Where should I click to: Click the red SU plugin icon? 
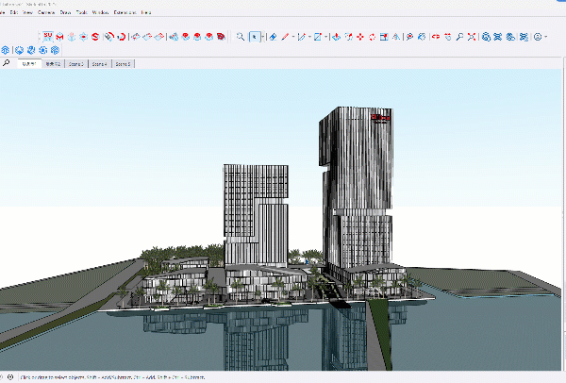(x=46, y=37)
